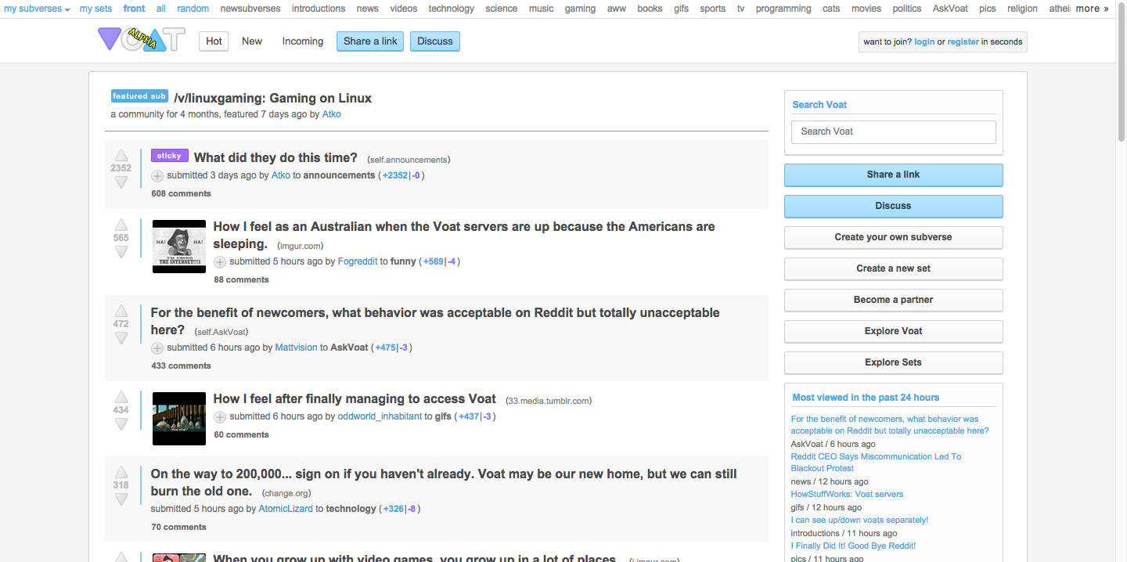Open the "433 comments" link

pos(182,366)
